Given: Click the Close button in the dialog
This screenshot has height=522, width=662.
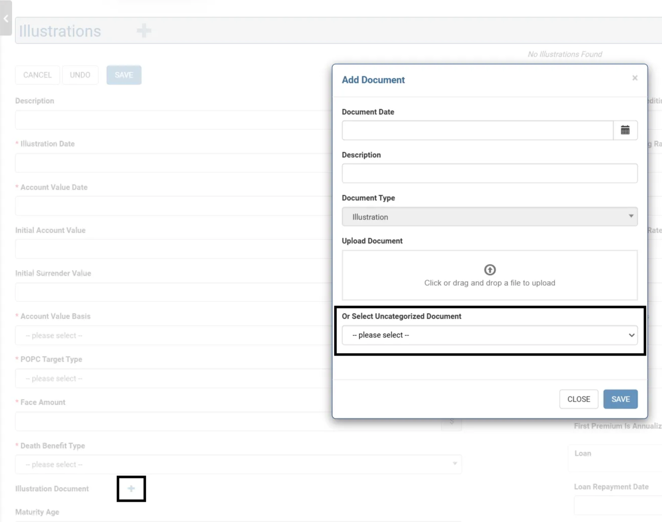Looking at the screenshot, I should point(579,399).
